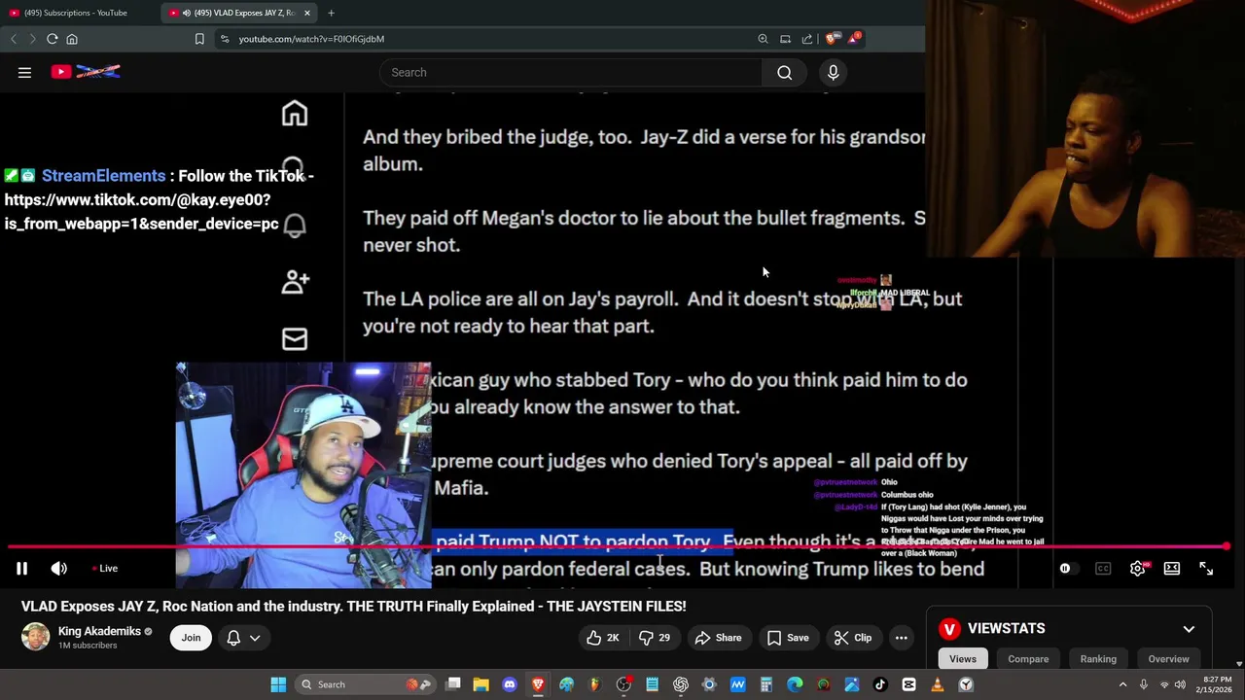Like the video with thumbs up
Viewport: 1245px width, 700px height.
[x=603, y=638]
